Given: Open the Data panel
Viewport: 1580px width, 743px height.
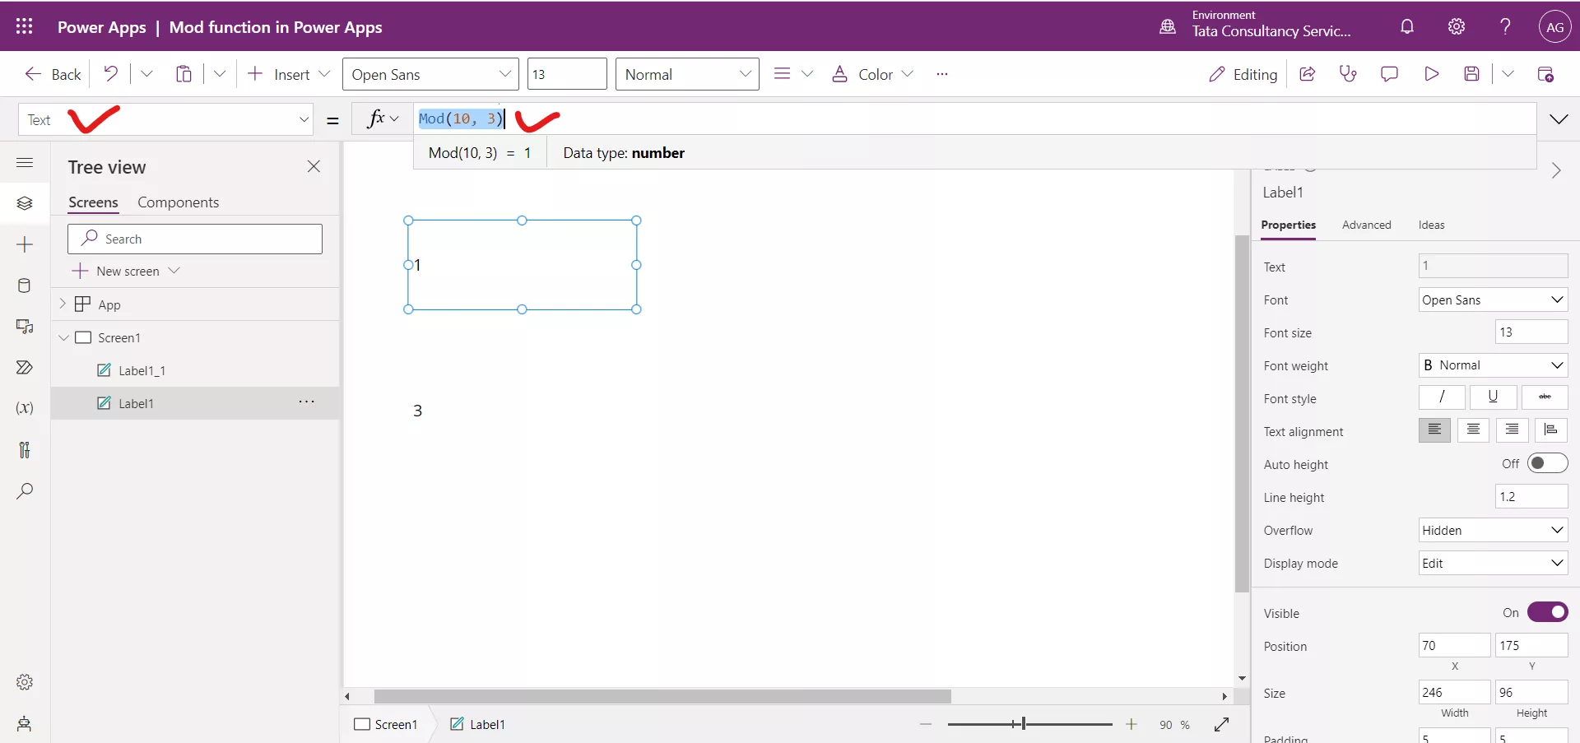Looking at the screenshot, I should coord(25,286).
